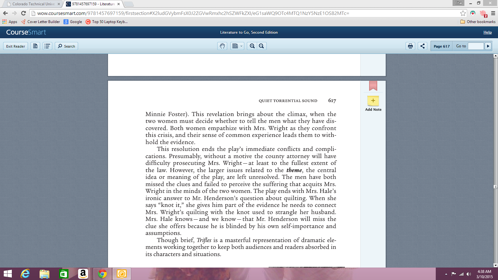The height and width of the screenshot is (280, 498).
Task: Click the Page 617 indicator
Action: click(442, 46)
